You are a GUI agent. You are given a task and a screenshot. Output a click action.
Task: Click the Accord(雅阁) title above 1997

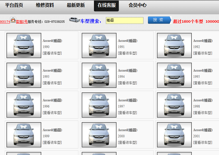pos(128,100)
